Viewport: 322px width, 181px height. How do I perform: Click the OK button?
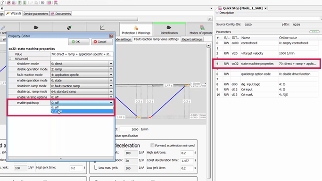(x=79, y=41)
